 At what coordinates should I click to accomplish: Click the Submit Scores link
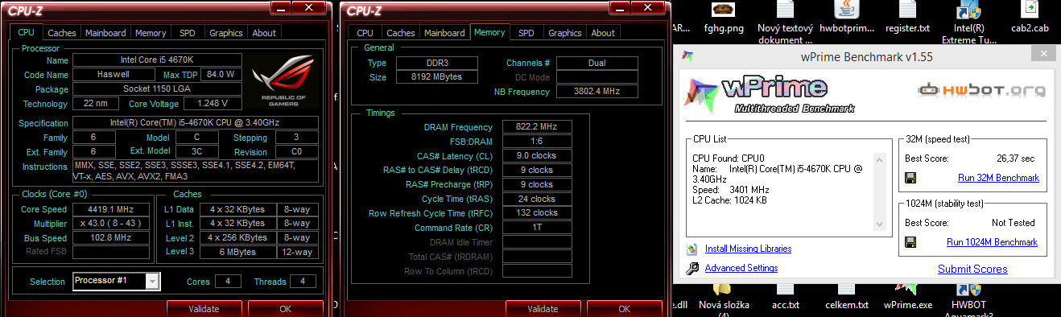[972, 269]
